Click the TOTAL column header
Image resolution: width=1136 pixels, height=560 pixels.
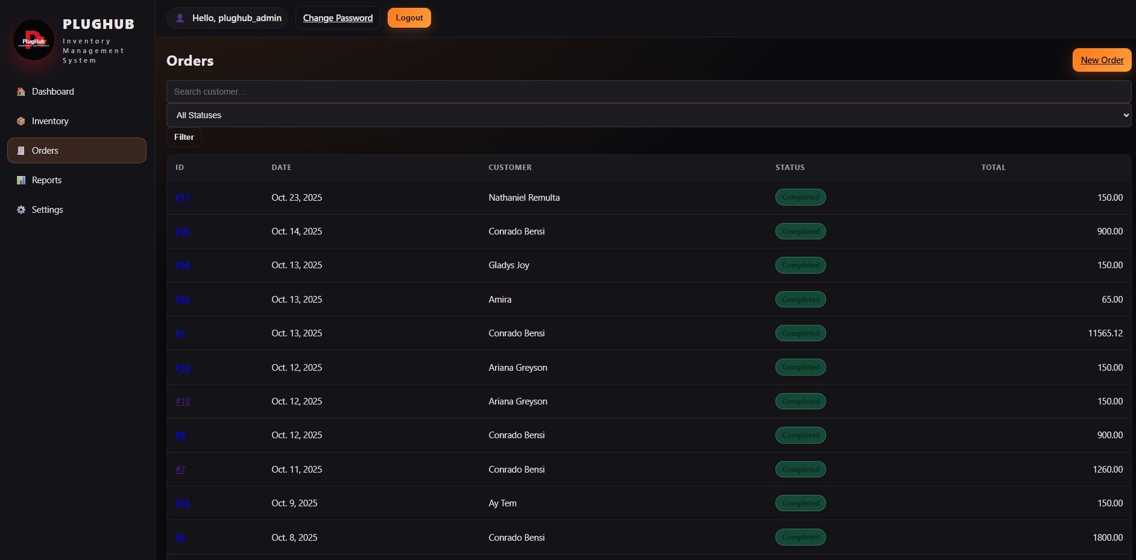point(993,168)
